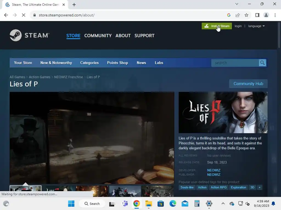This screenshot has width=281, height=210.
Task: Open the ABOUT page
Action: click(123, 36)
